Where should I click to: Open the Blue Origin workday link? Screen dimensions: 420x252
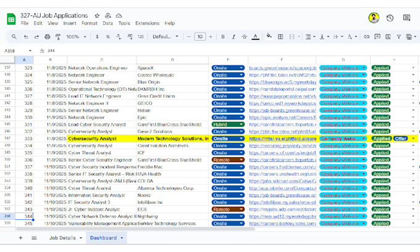pyautogui.click(x=282, y=82)
